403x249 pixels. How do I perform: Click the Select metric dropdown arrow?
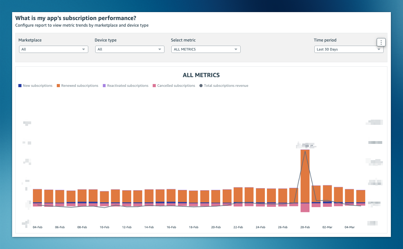coord(236,49)
